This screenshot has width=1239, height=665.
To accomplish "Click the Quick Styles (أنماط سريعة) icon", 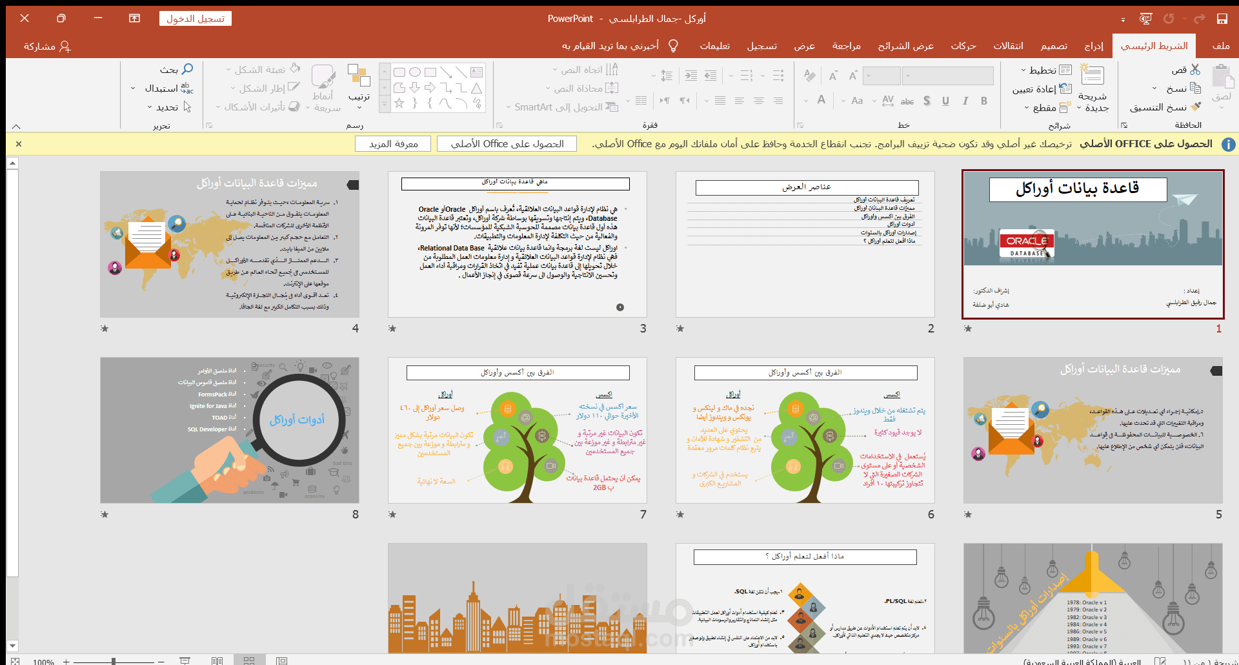I will (323, 76).
